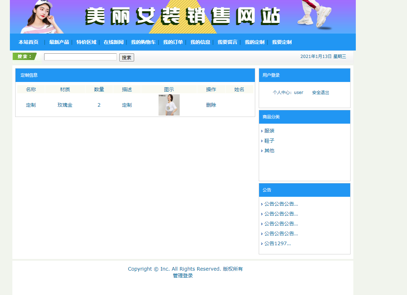Open the 本站首页 homepage menu item
Image resolution: width=407 pixels, height=295 pixels.
[x=28, y=42]
